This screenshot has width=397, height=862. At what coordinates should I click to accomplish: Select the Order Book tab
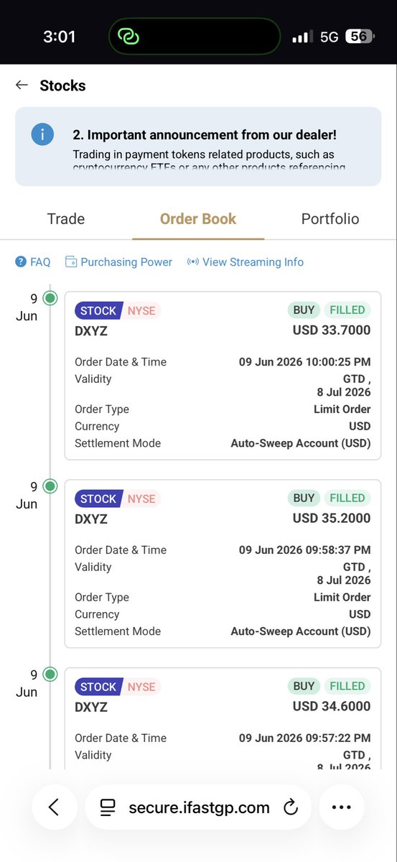coord(198,219)
